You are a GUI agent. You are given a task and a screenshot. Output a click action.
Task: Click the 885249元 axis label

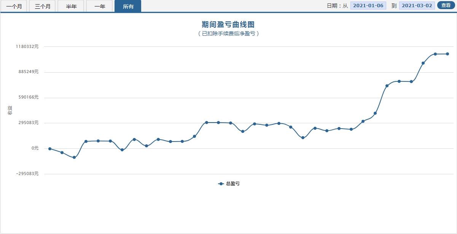point(28,72)
